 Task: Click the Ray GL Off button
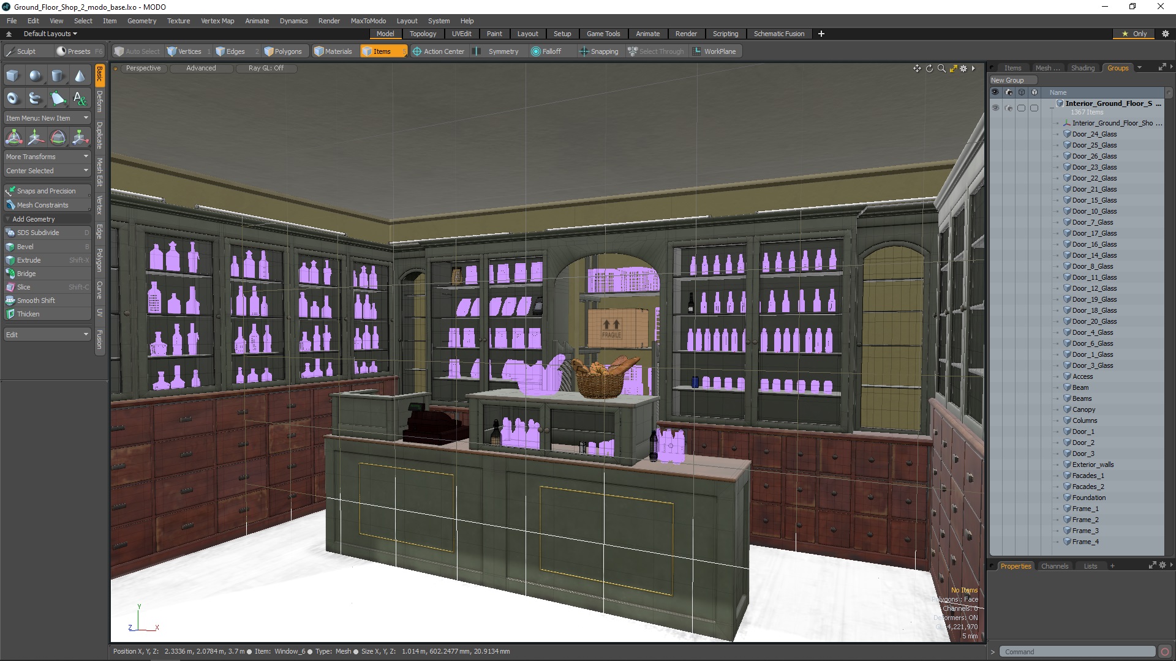266,68
